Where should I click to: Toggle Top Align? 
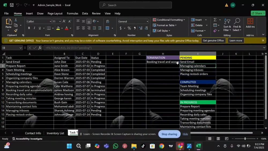[78, 21]
